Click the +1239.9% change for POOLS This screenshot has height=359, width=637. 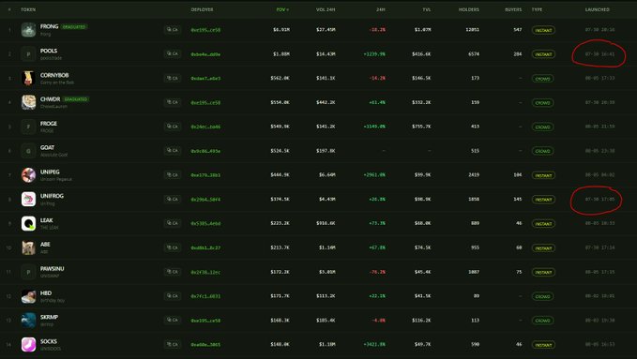374,54
